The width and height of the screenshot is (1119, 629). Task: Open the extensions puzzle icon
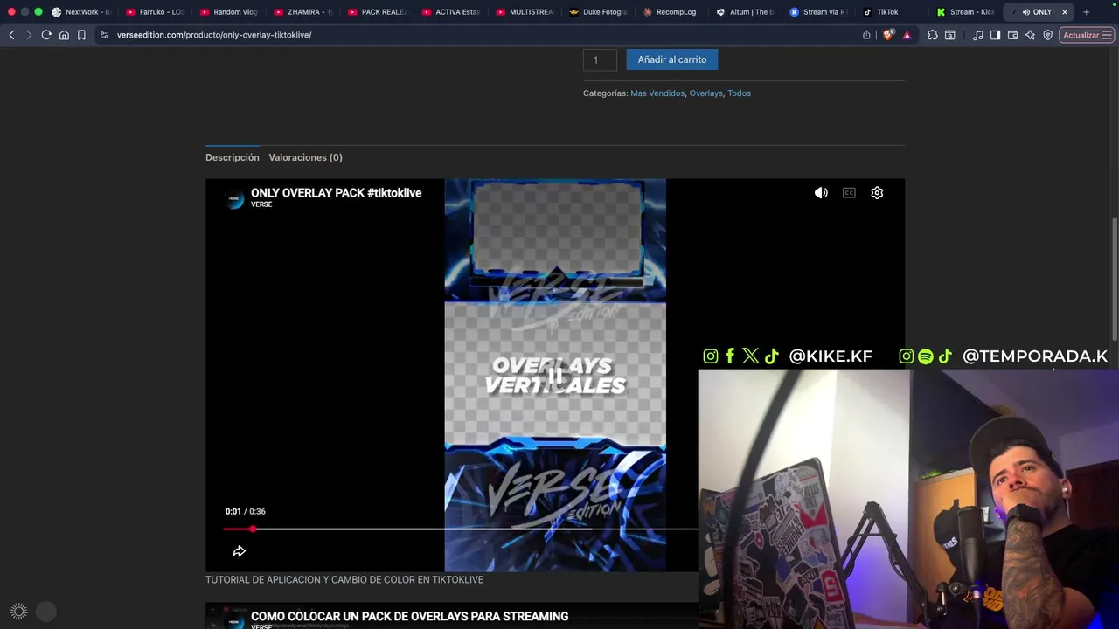(933, 35)
